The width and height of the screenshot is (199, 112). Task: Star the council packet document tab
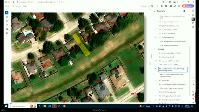click(17, 2)
